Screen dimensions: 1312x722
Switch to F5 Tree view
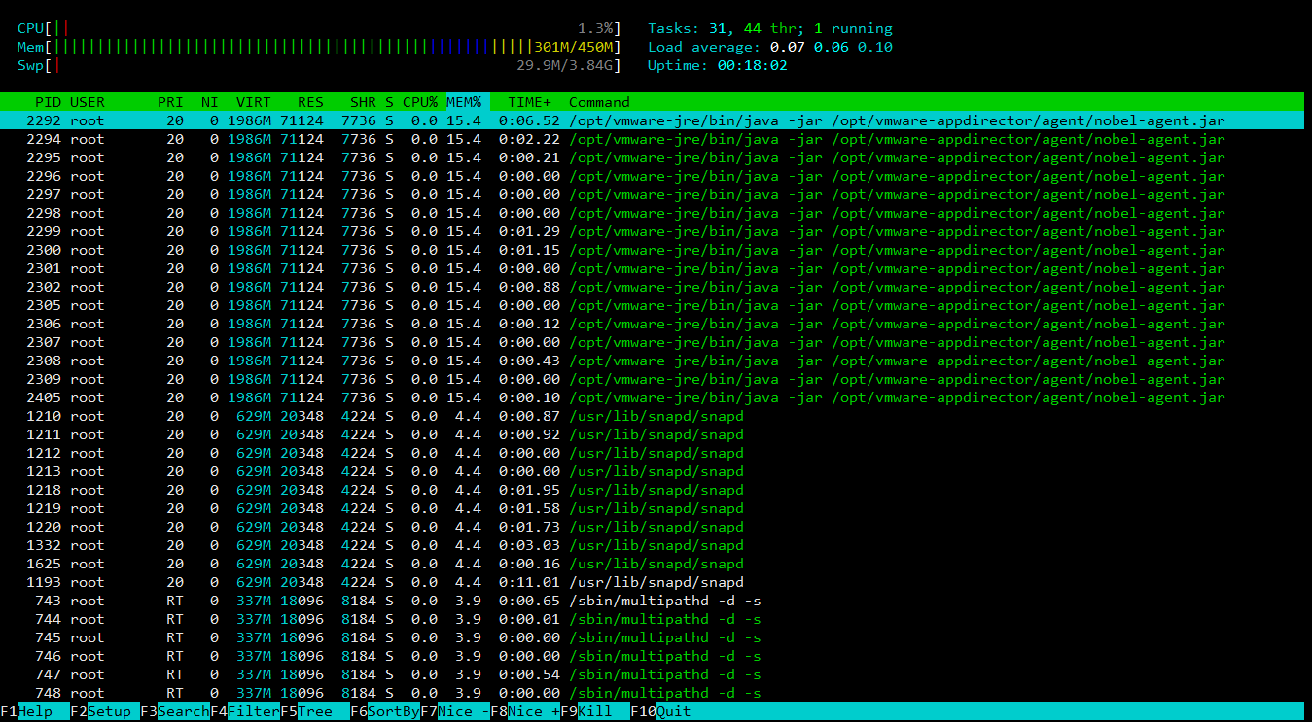pyautogui.click(x=315, y=711)
